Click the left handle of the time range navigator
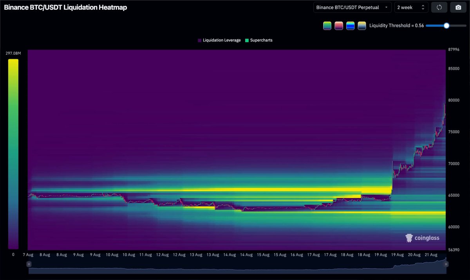 click(x=29, y=264)
